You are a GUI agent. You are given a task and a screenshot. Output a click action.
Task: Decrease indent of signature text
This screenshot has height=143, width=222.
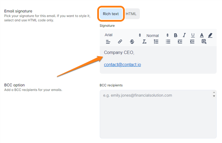pyautogui.click(x=192, y=42)
